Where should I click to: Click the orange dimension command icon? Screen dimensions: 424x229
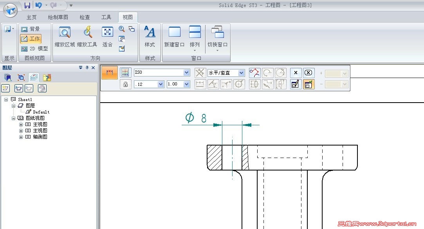(110, 73)
